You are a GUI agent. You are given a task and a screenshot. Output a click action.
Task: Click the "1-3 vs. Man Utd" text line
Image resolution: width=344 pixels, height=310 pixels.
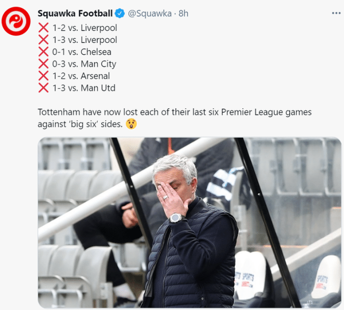(x=84, y=88)
